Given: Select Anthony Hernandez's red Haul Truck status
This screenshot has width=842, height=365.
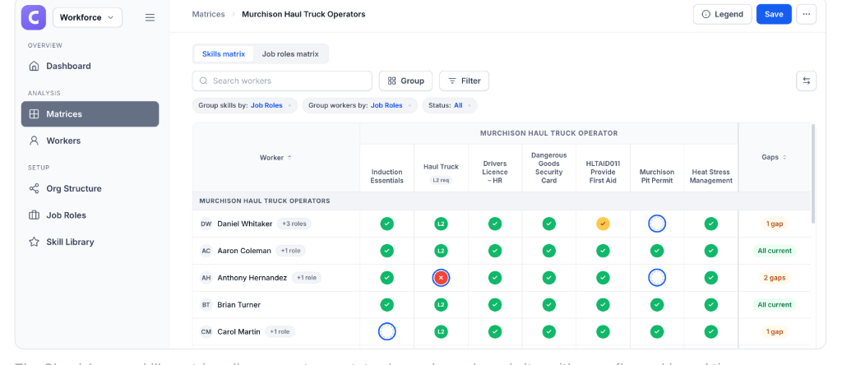Looking at the screenshot, I should click(441, 278).
